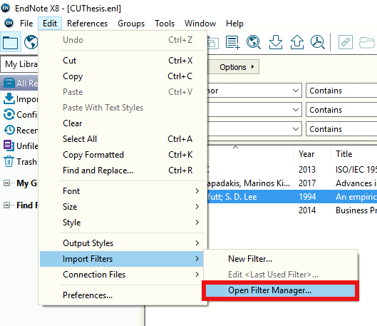Screen dimensions: 377x326
Task: Choose Copy Formatted menu entry
Action: pos(123,155)
